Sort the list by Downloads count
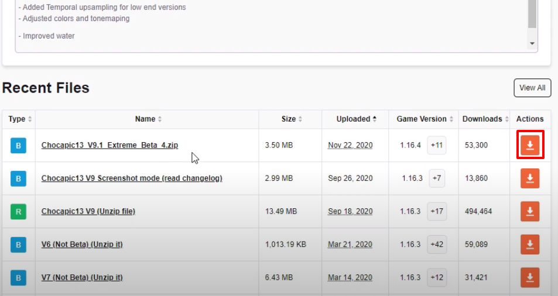The image size is (558, 296). tap(485, 119)
